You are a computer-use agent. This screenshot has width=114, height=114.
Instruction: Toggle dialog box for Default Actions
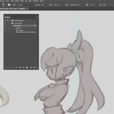(x=7, y=20)
